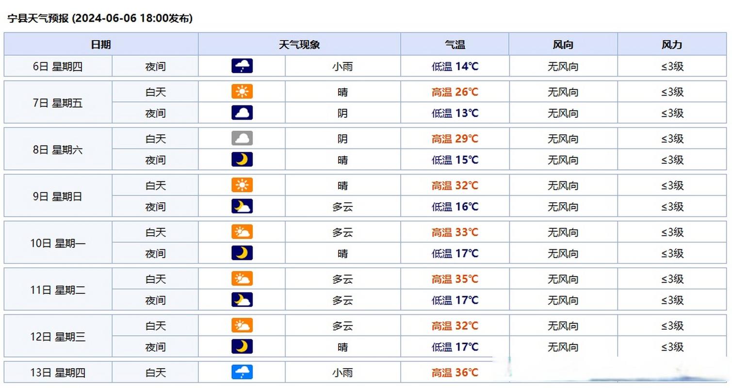Click the 低温 14℃ temperature cell
Image resolution: width=732 pixels, height=388 pixels.
(x=455, y=66)
